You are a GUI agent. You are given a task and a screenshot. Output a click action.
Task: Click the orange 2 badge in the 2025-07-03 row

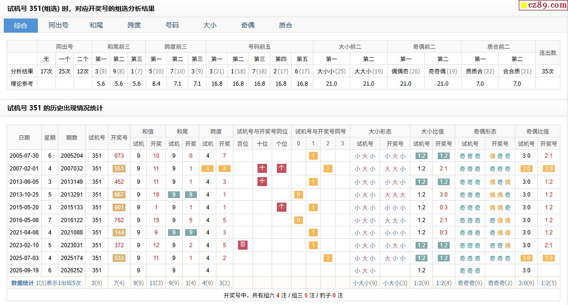pyautogui.click(x=328, y=258)
